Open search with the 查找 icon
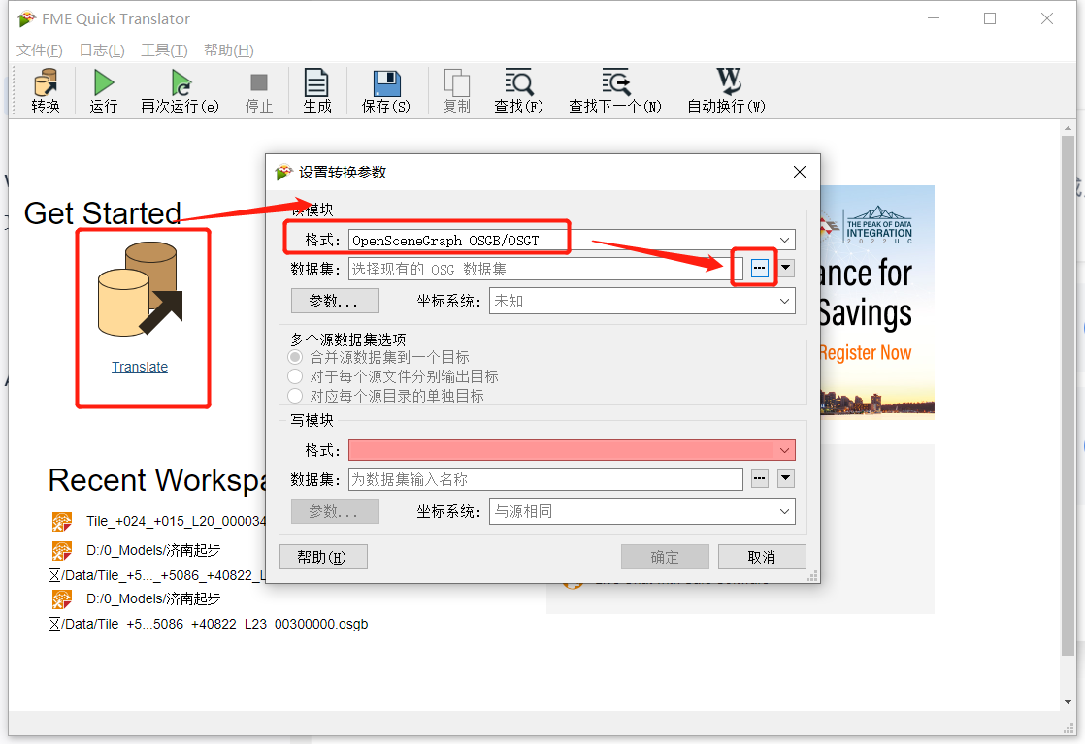This screenshot has height=744, width=1085. coord(518,90)
